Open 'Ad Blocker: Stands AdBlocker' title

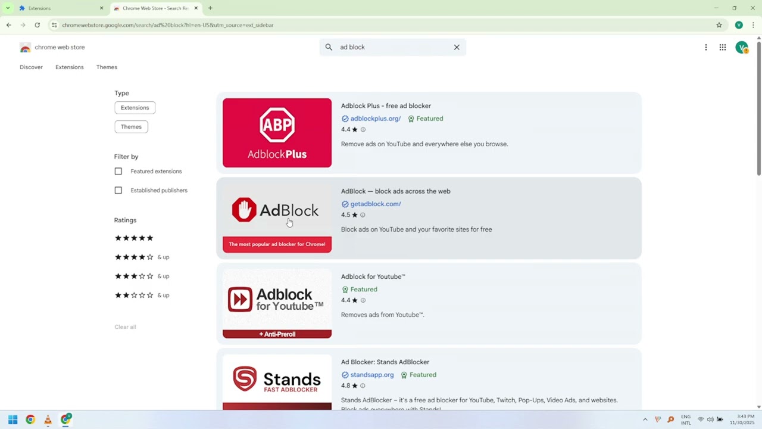click(x=385, y=362)
